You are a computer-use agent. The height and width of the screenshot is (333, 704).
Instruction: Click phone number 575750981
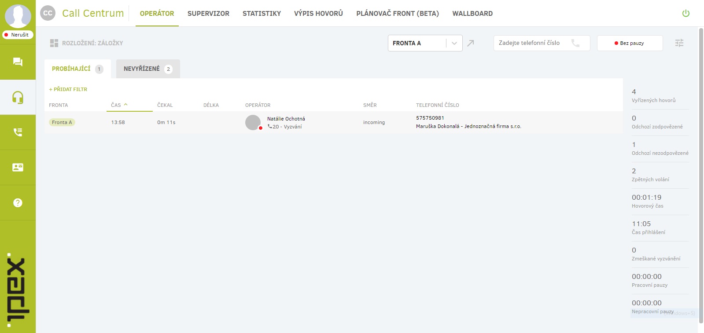point(430,118)
